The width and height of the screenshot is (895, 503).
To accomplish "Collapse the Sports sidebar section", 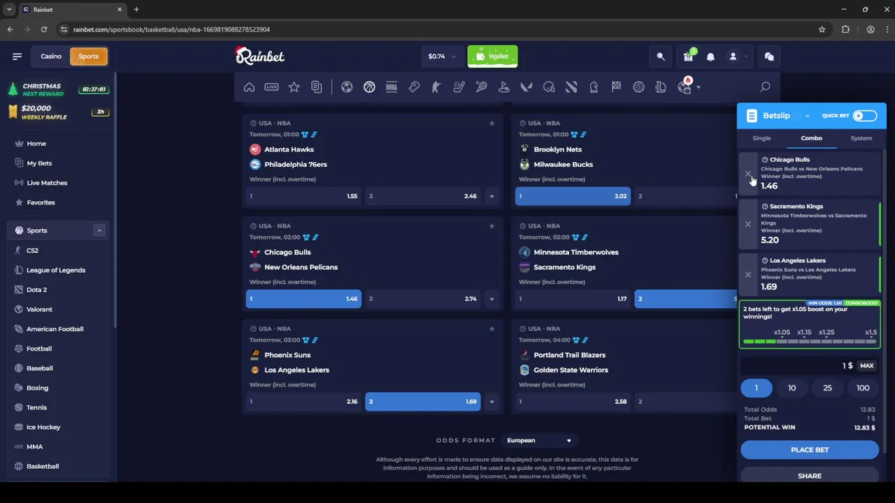I will [99, 231].
